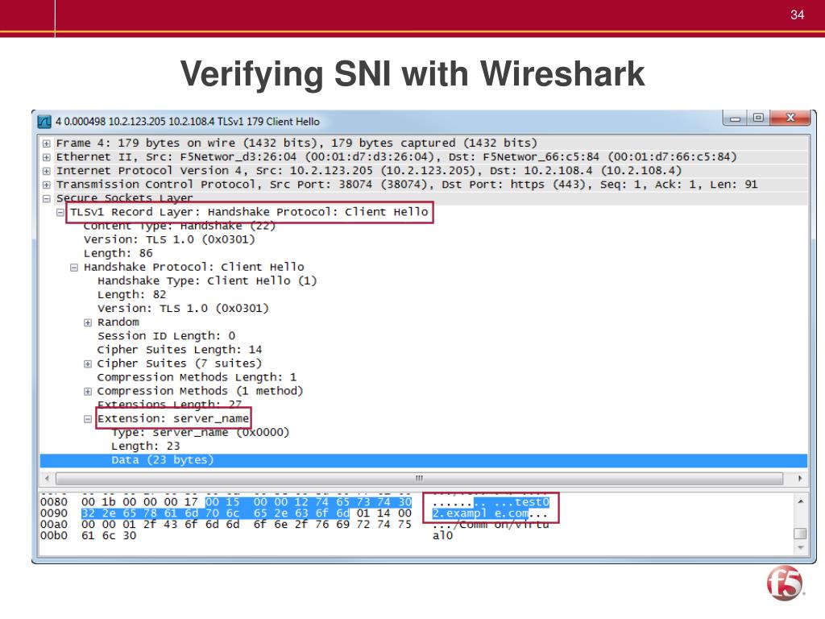The height and width of the screenshot is (619, 825).
Task: Expand Internet Protocol Version 4 row
Action: (x=46, y=171)
